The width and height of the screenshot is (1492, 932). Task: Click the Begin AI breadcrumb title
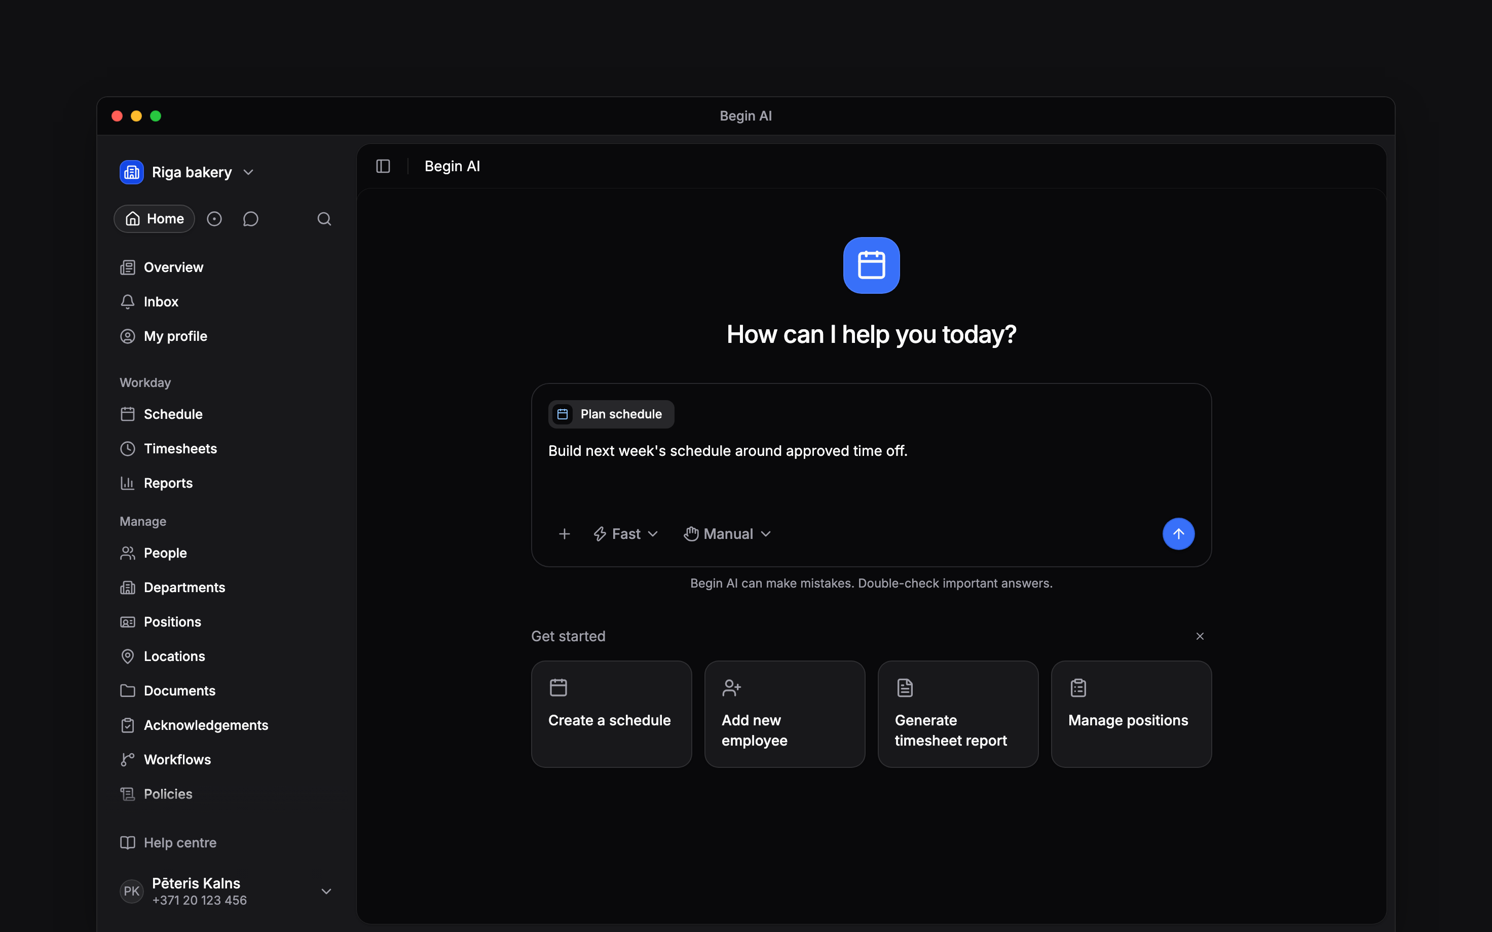tap(452, 167)
